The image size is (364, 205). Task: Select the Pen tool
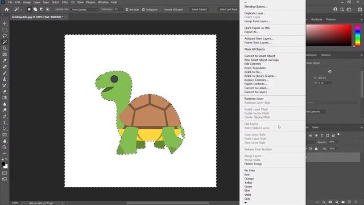pos(5,116)
